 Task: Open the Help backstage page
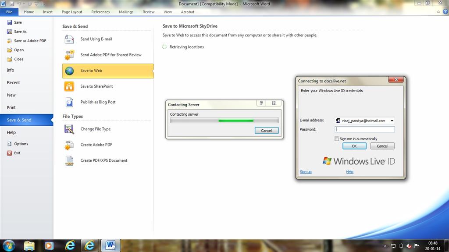tap(27, 132)
